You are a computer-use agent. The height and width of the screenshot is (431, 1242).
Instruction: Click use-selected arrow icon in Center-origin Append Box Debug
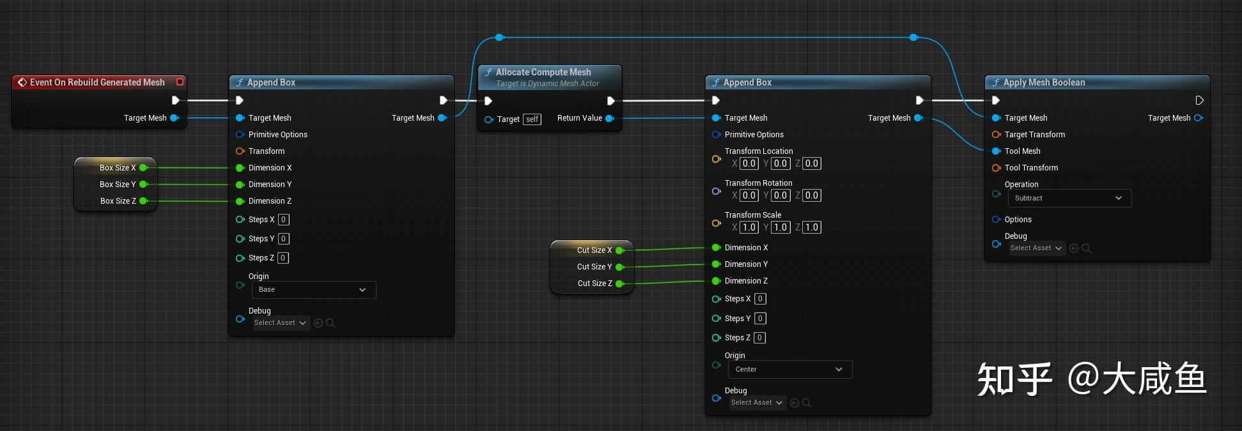[795, 403]
